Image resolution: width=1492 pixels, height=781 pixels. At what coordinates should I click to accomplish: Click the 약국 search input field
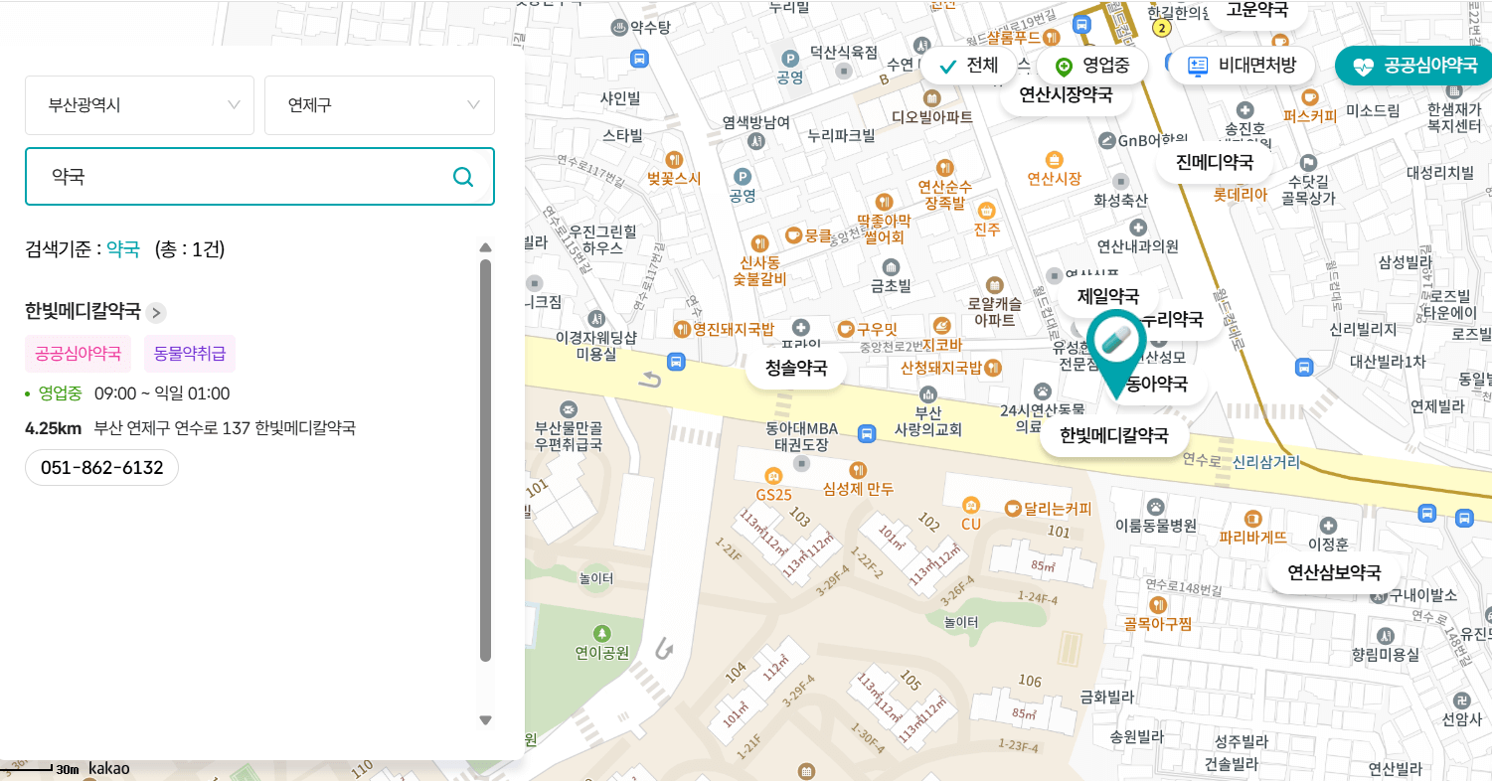(x=249, y=176)
